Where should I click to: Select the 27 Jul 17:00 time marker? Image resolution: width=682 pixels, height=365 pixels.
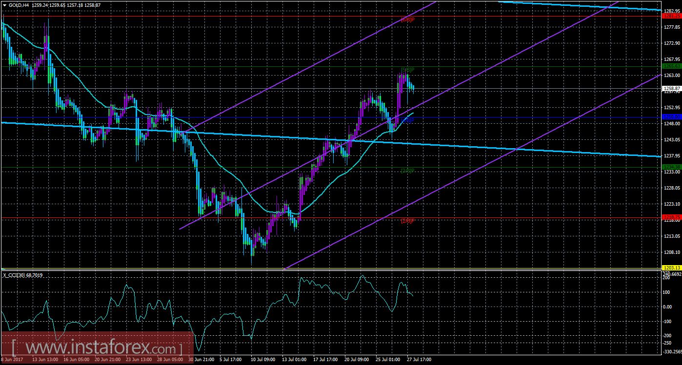point(419,360)
